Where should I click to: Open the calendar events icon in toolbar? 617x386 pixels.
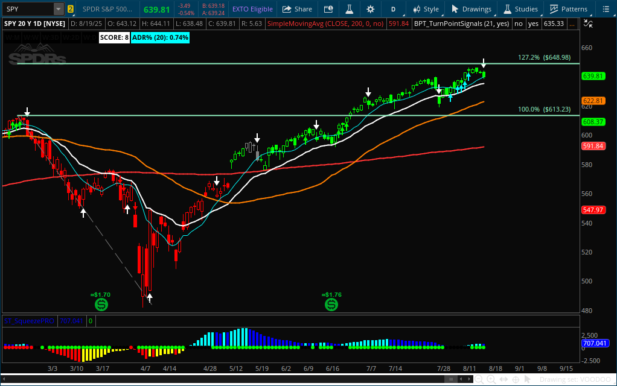(x=328, y=9)
